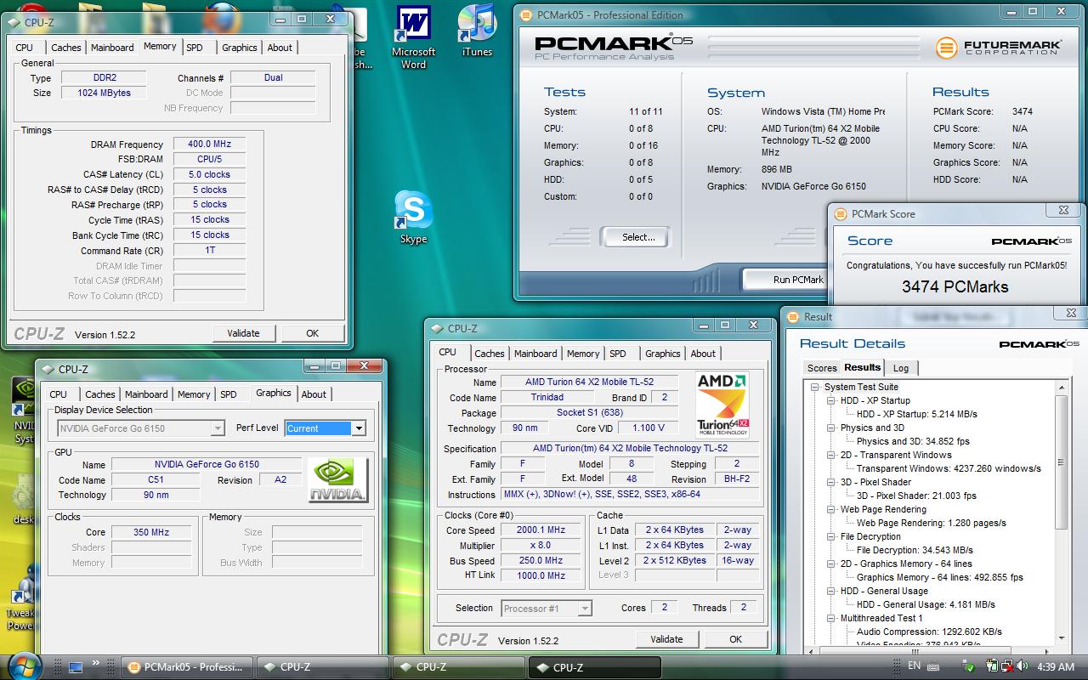Click the AMD Turion 64 X2 logo in CPU-Z
The height and width of the screenshot is (680, 1088).
(x=722, y=405)
